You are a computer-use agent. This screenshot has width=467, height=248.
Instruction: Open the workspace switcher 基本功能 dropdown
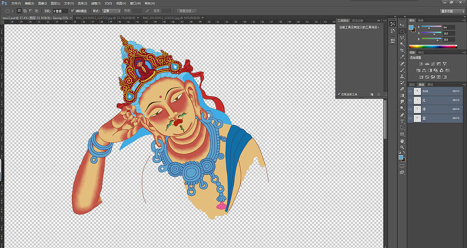pos(452,11)
